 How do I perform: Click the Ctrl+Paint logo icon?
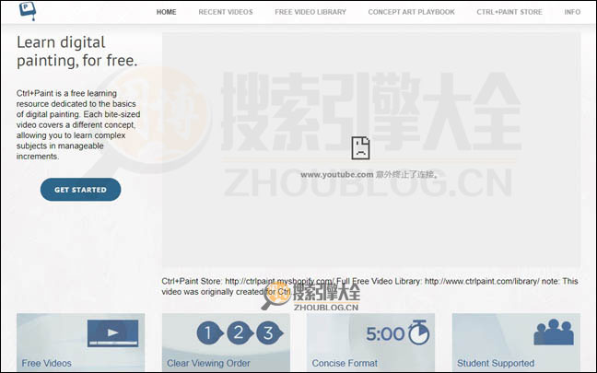(x=28, y=11)
